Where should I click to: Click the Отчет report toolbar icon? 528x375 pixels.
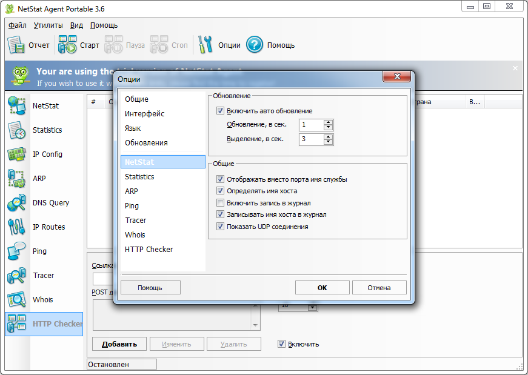click(x=16, y=45)
